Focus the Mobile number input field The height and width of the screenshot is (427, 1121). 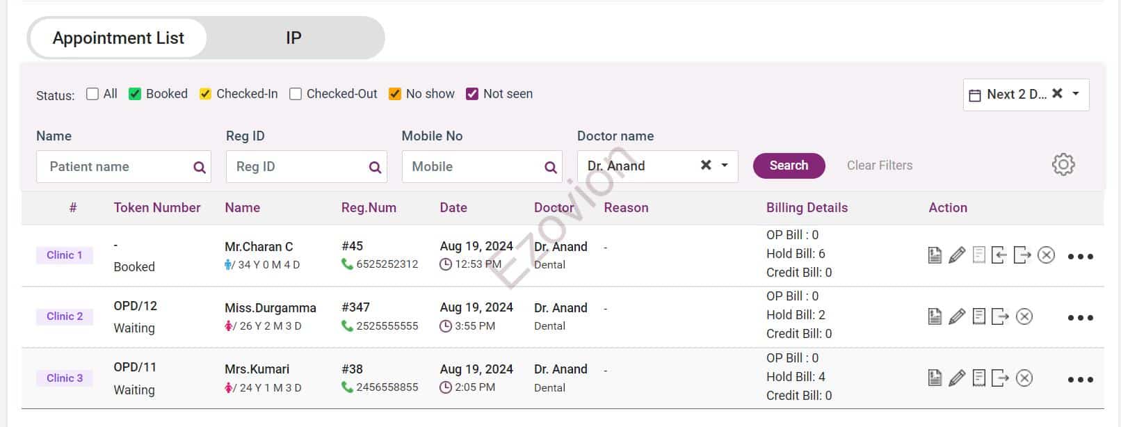pos(473,167)
